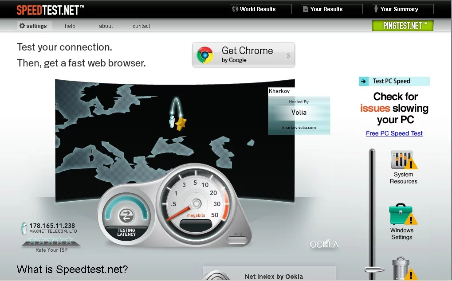Click the megabits speedometer dial

tap(196, 203)
